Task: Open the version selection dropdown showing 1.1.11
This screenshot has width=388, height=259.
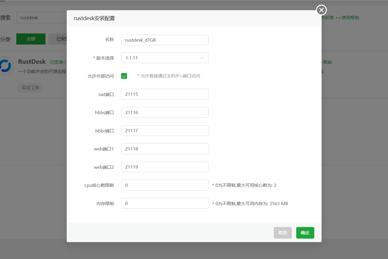Action: 165,58
